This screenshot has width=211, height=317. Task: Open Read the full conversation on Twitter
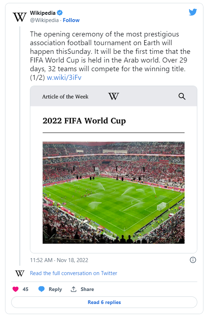point(74,273)
